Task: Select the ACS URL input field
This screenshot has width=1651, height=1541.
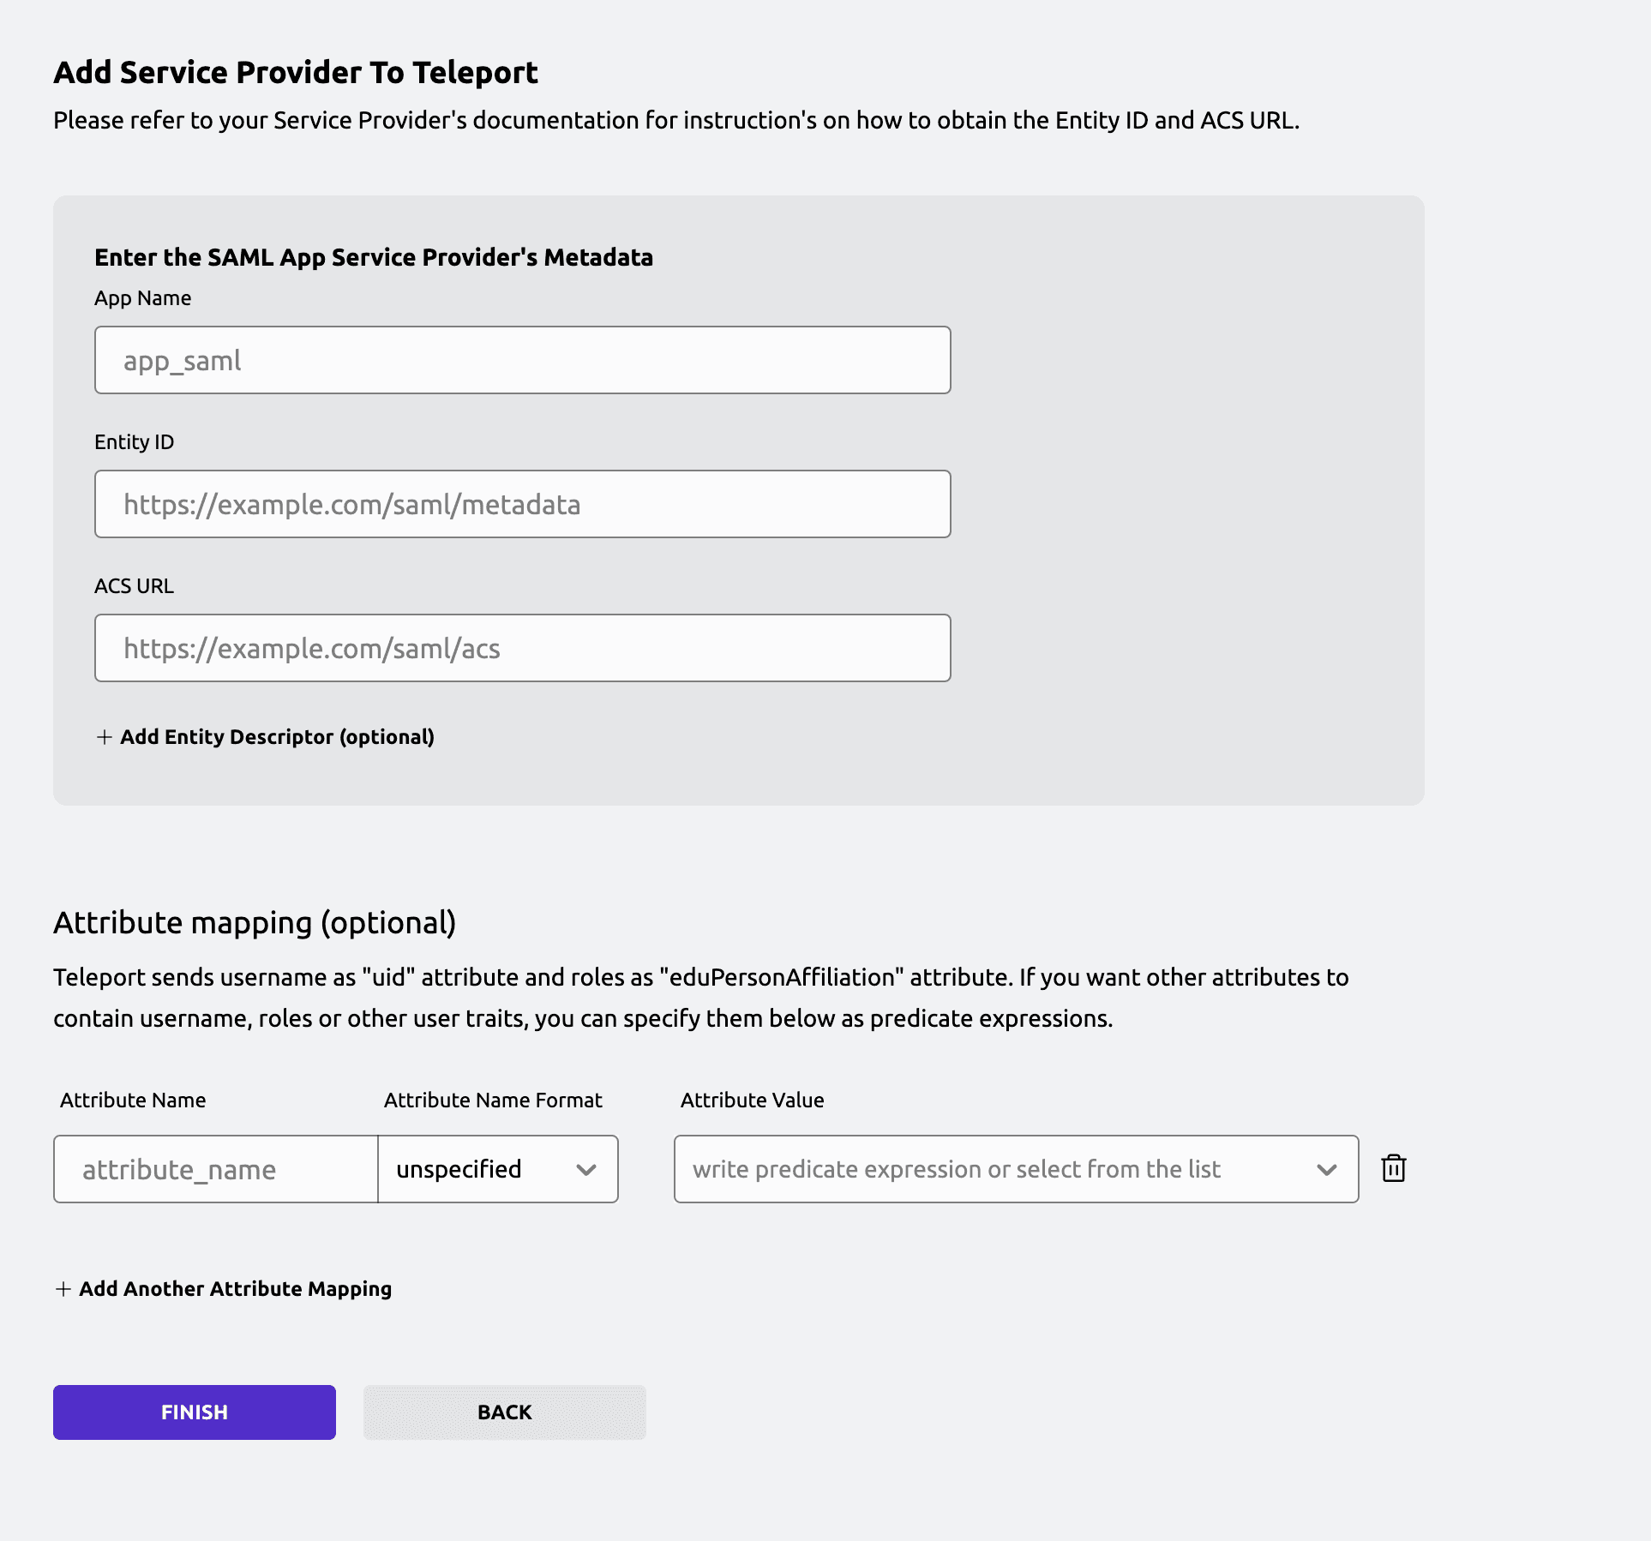Action: (x=521, y=648)
